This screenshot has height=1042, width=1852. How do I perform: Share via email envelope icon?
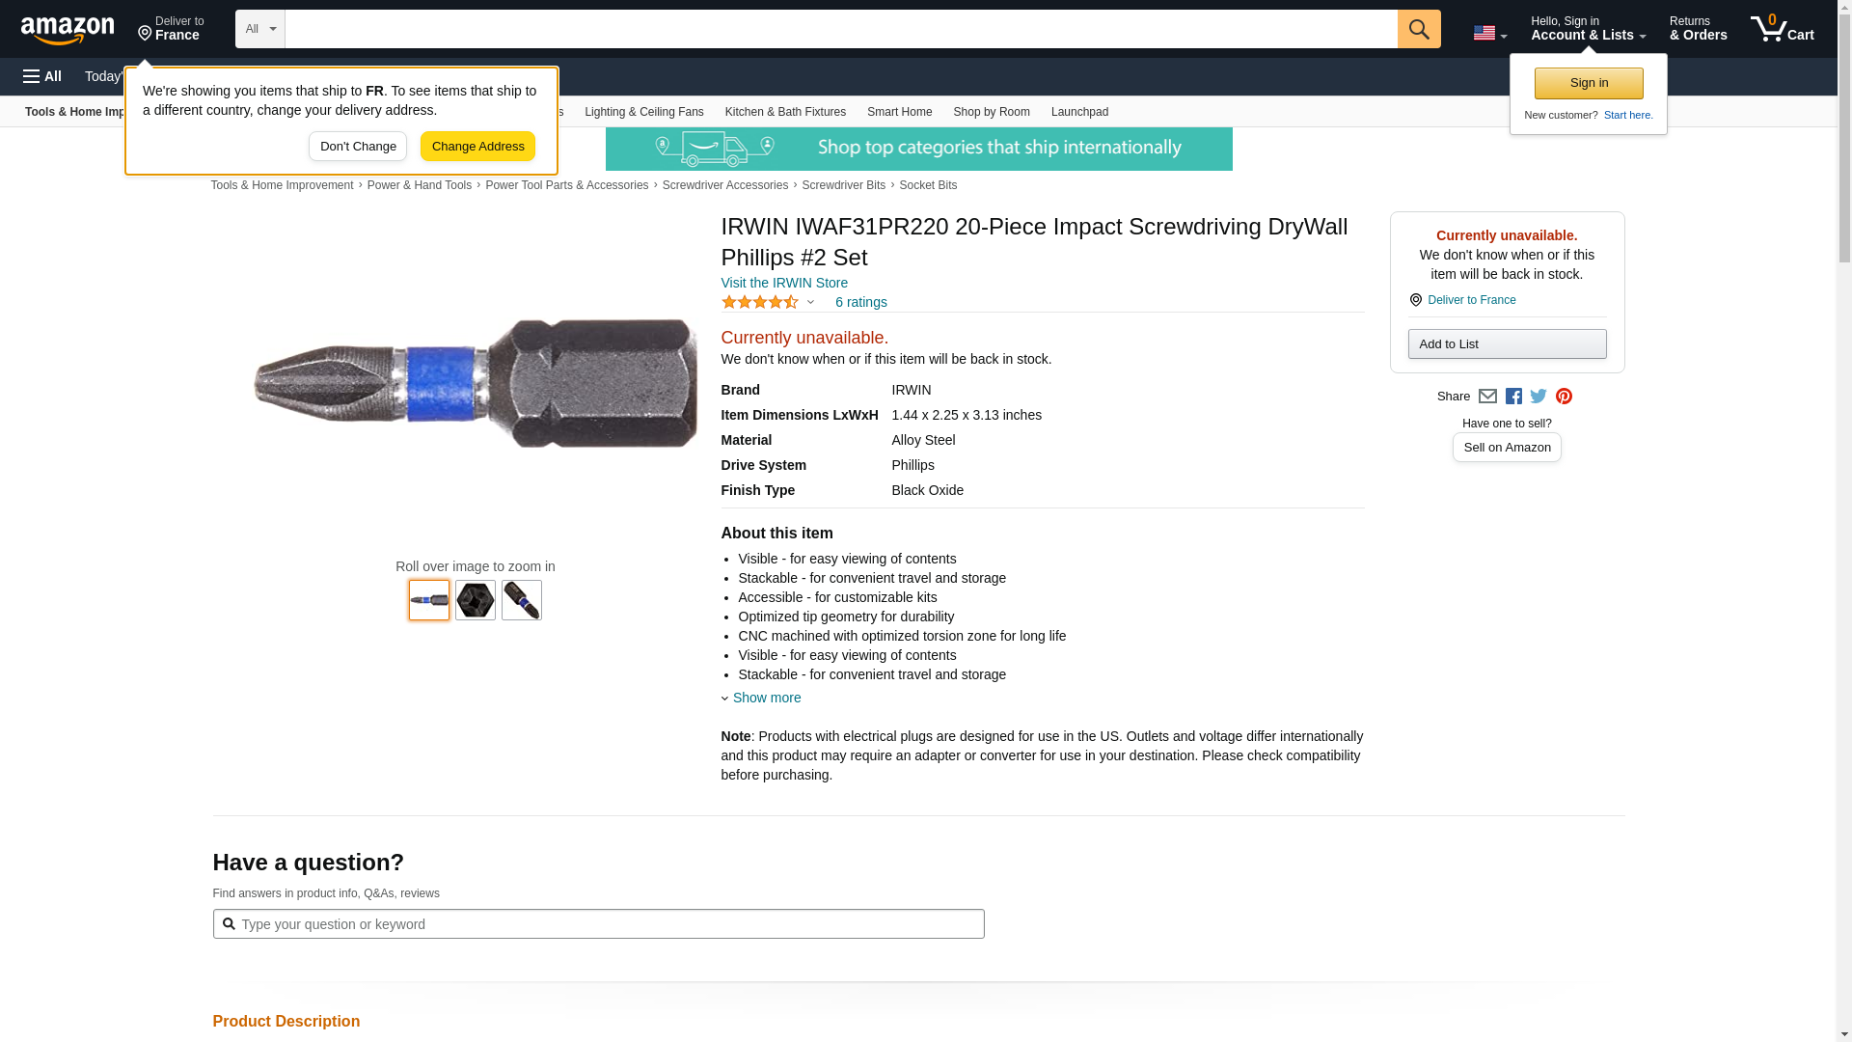coord(1487,397)
